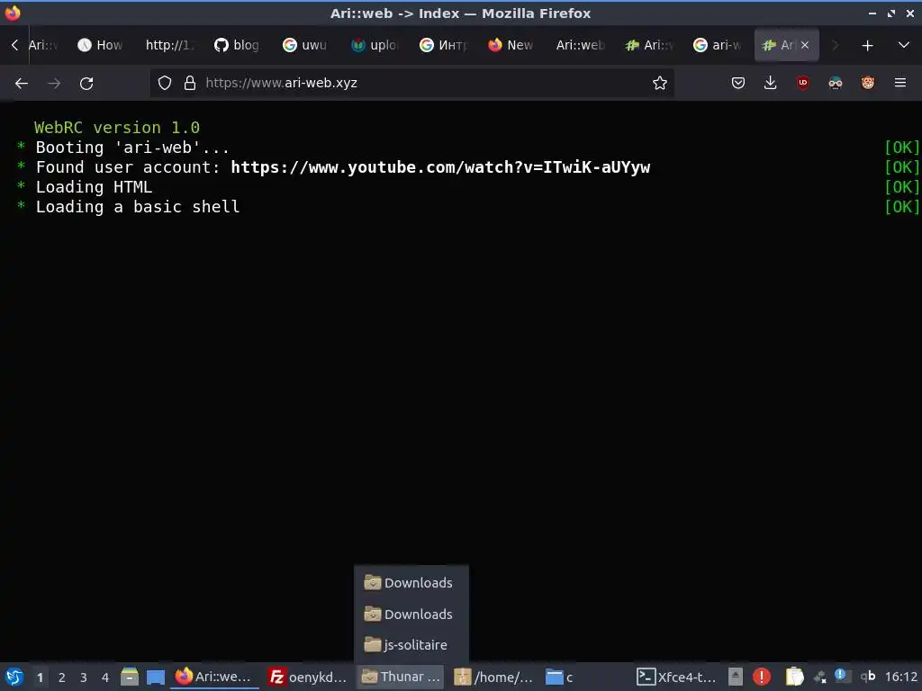Click the 'Loading a basic shell' line
The height and width of the screenshot is (691, 922).
[x=138, y=207]
